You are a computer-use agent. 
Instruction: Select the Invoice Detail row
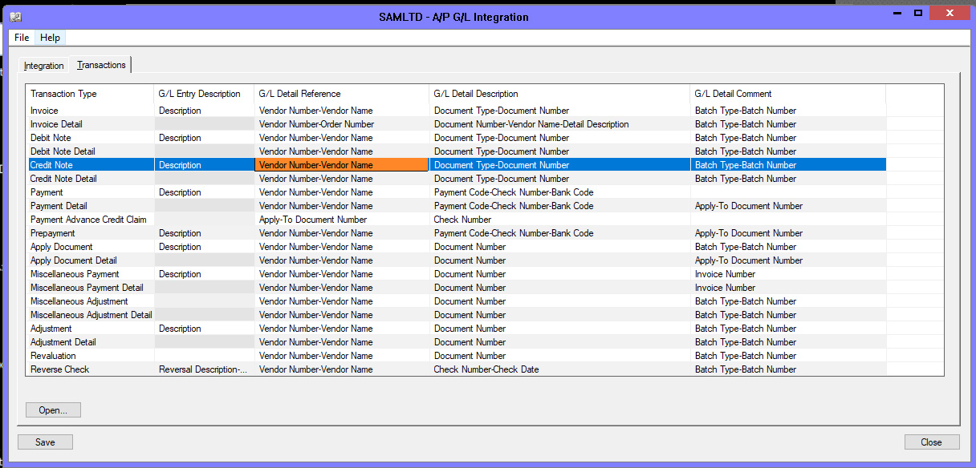pos(456,124)
